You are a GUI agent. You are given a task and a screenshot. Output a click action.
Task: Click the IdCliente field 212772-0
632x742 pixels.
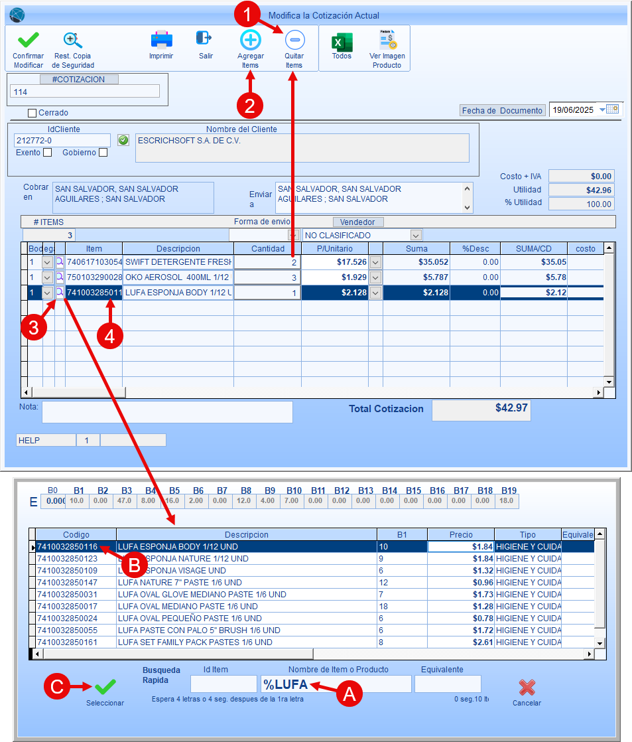coord(62,140)
